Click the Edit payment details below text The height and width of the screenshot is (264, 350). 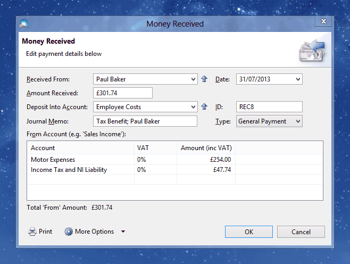click(64, 54)
